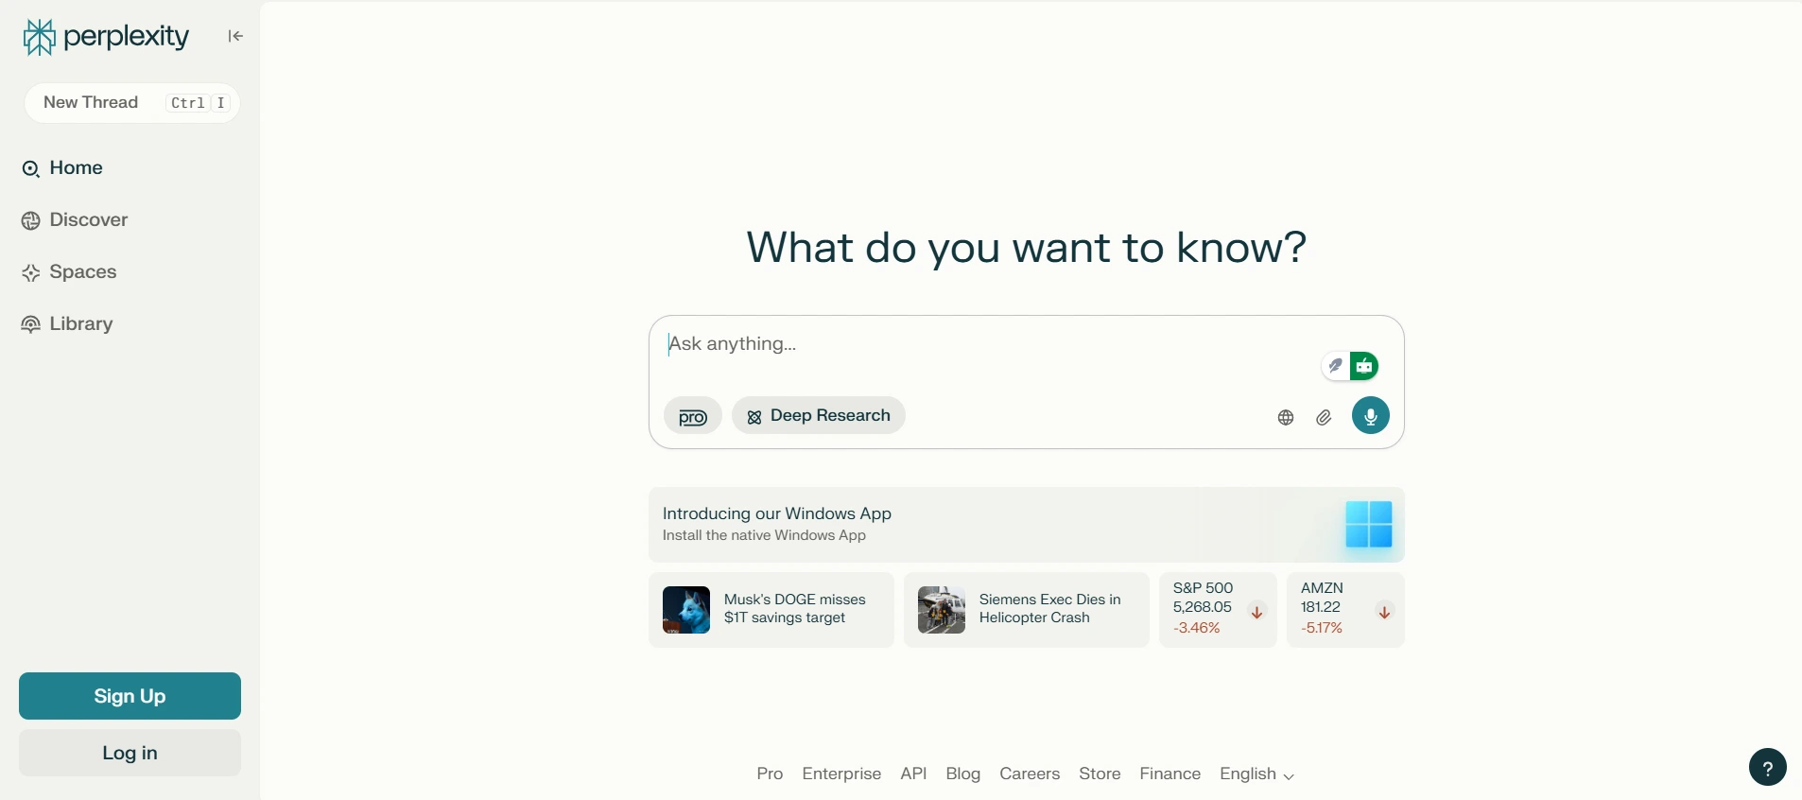Collapse the left sidebar
The width and height of the screenshot is (1802, 800).
(x=235, y=36)
